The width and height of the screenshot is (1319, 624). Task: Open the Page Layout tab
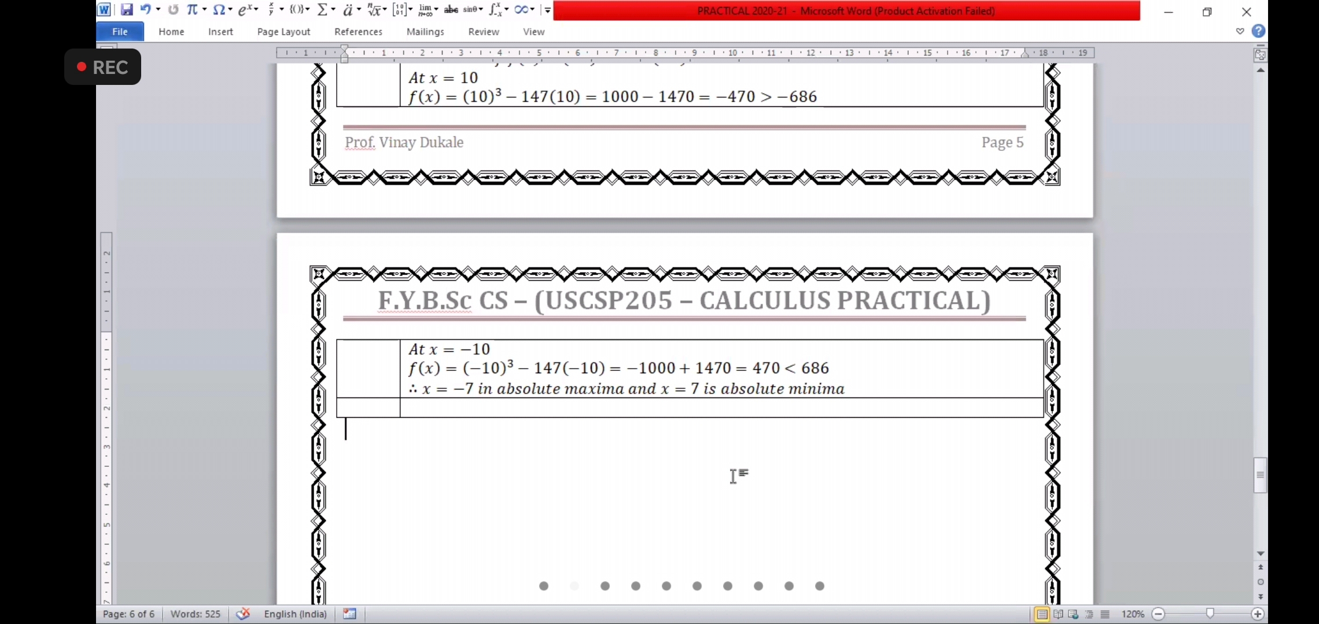coord(283,32)
